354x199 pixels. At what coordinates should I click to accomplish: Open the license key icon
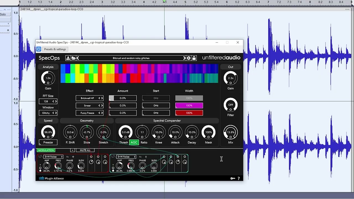click(233, 179)
